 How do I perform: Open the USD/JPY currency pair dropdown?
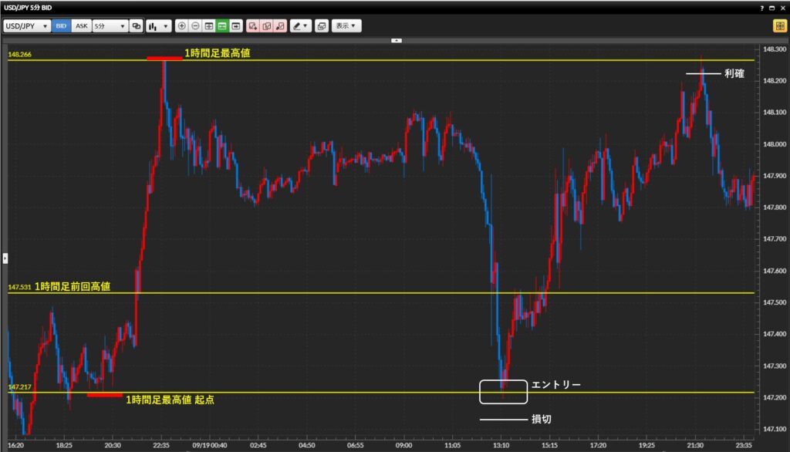27,25
